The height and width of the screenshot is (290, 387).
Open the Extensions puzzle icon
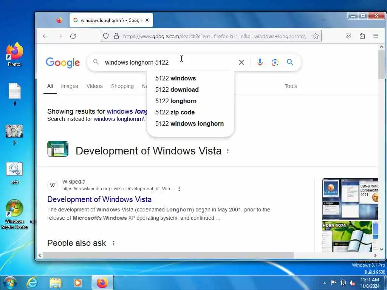tap(362, 36)
